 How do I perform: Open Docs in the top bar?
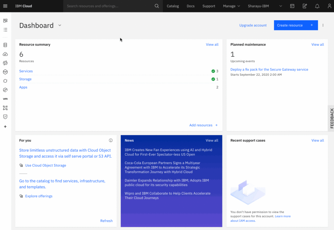coord(190,6)
